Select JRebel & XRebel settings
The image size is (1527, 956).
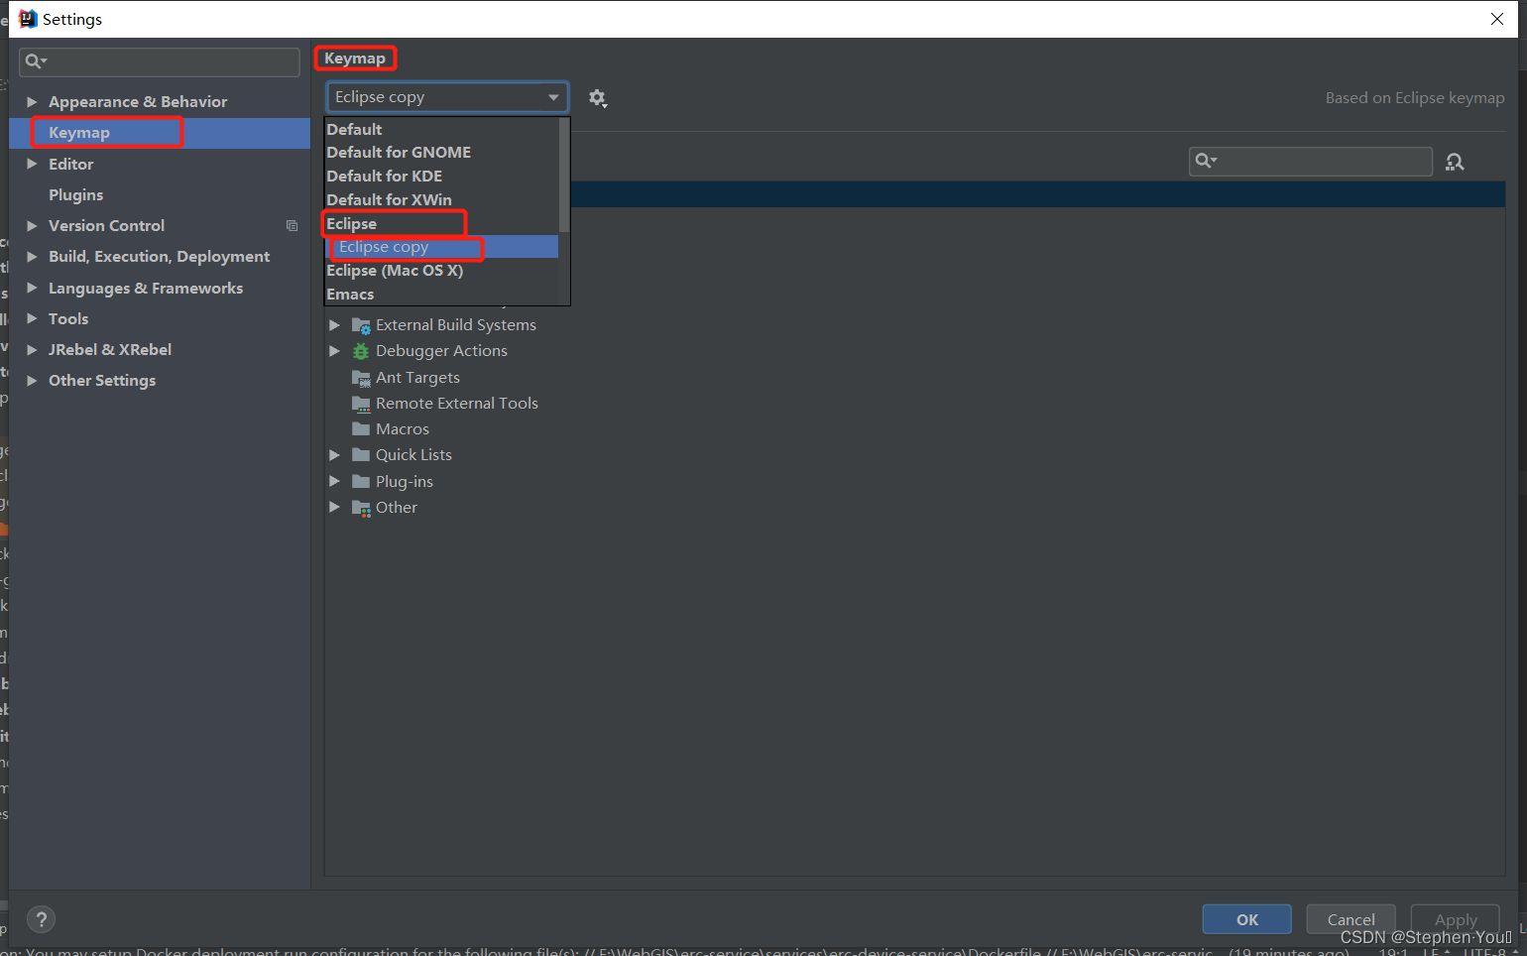click(160, 350)
